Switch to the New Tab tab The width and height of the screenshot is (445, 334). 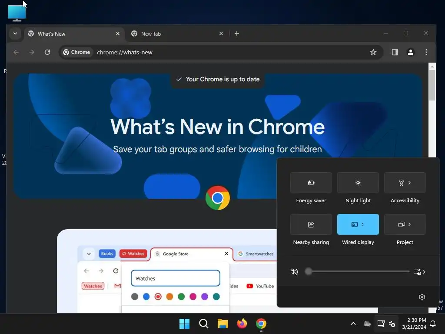click(177, 34)
